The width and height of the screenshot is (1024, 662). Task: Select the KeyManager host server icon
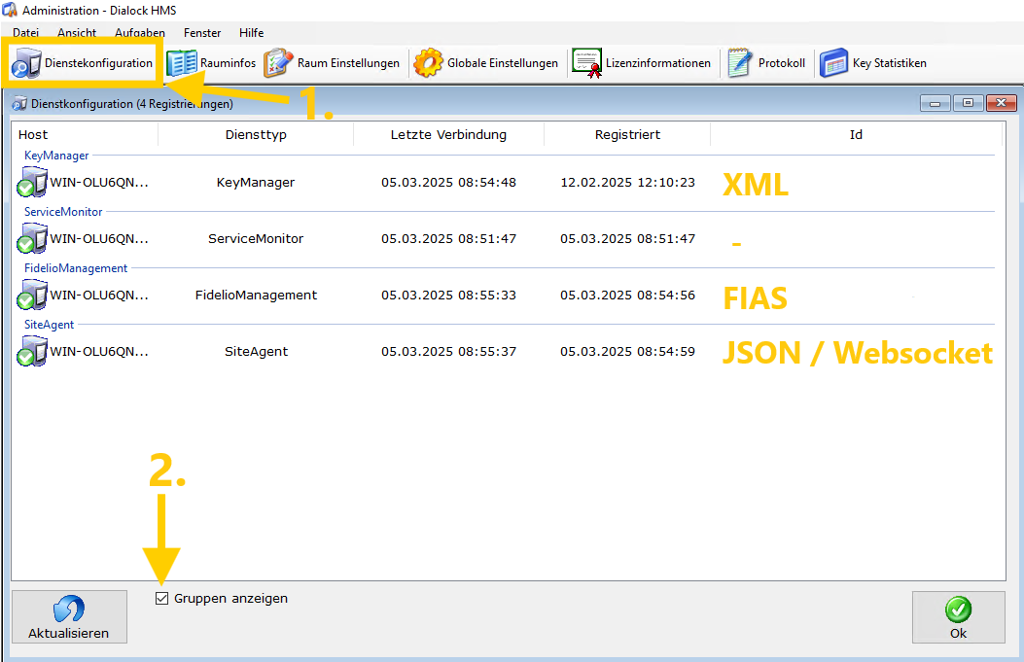(32, 182)
